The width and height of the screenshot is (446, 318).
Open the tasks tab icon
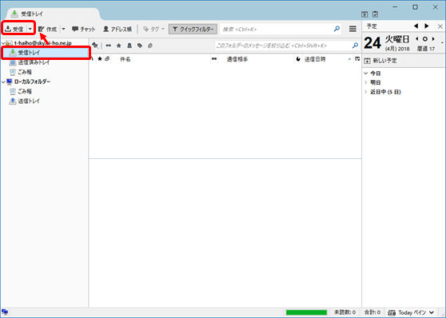376,14
